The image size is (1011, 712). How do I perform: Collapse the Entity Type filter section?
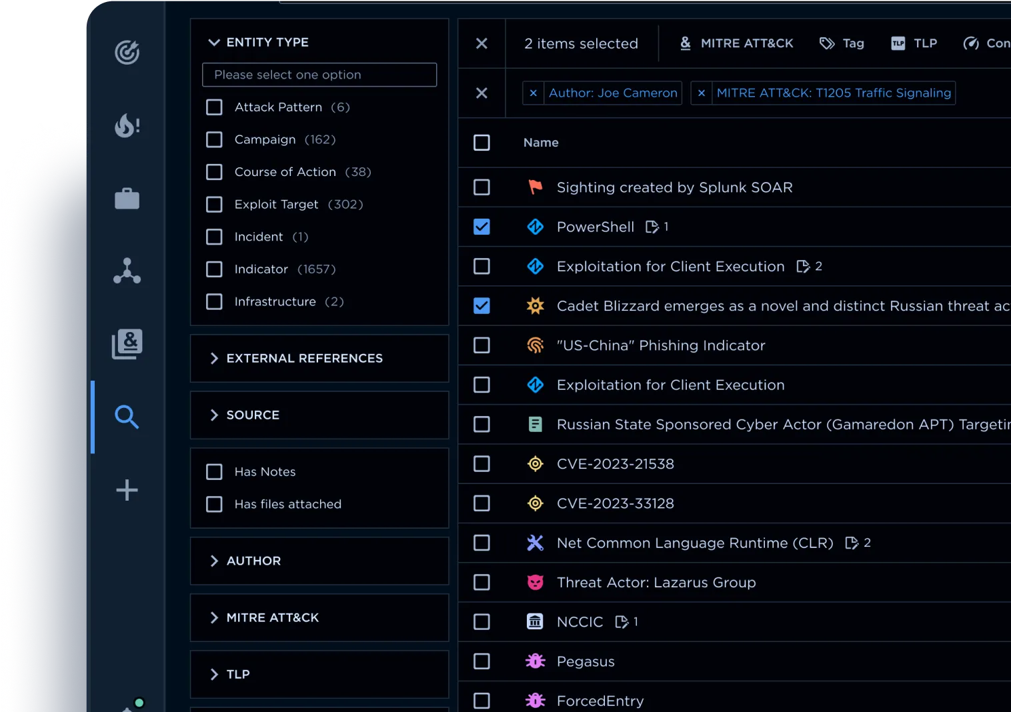coord(214,42)
